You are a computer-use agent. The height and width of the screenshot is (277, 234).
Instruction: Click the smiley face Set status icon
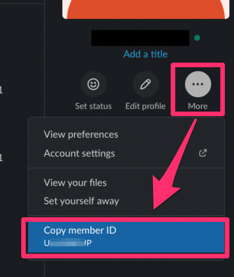coord(93,84)
